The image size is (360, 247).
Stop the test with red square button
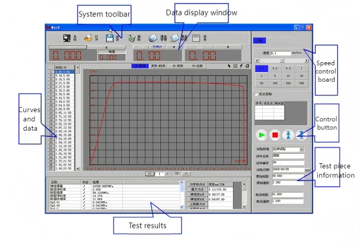tap(275, 135)
